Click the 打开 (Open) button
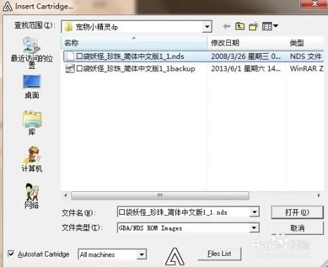 (x=297, y=212)
